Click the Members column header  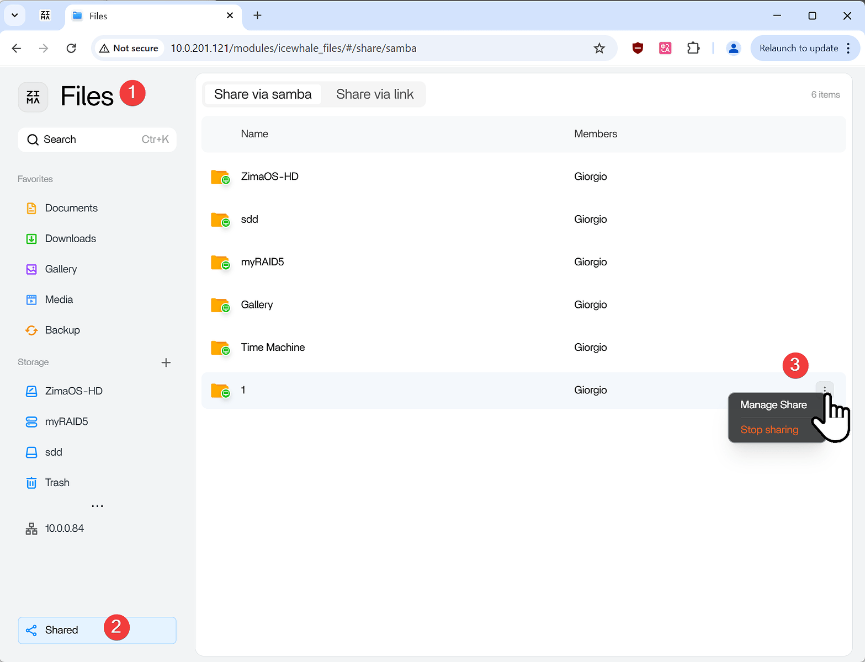(596, 134)
